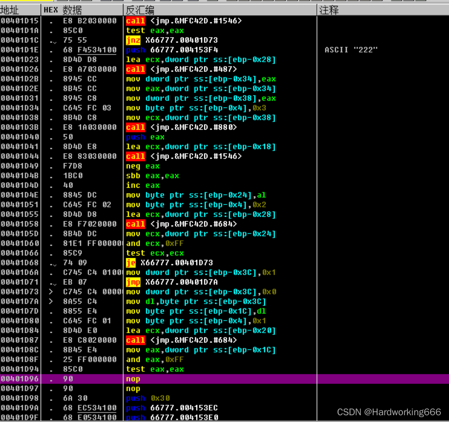Select the "sbb eax,eax" instruction
Screen dimensions: 449x422
(x=153, y=176)
